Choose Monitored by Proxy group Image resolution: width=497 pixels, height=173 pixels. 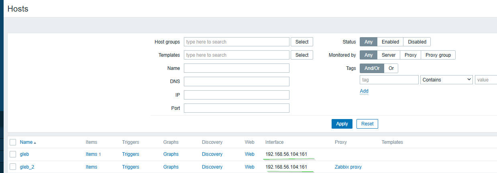coord(438,55)
